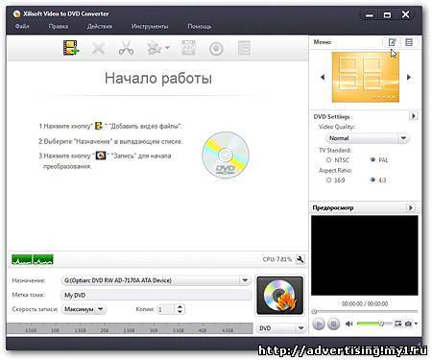
Task: Click the menu template edit icon
Action: pyautogui.click(x=392, y=42)
